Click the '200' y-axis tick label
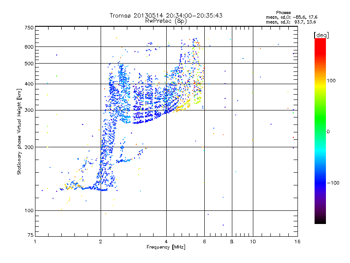The image size is (350, 263). tap(29, 147)
